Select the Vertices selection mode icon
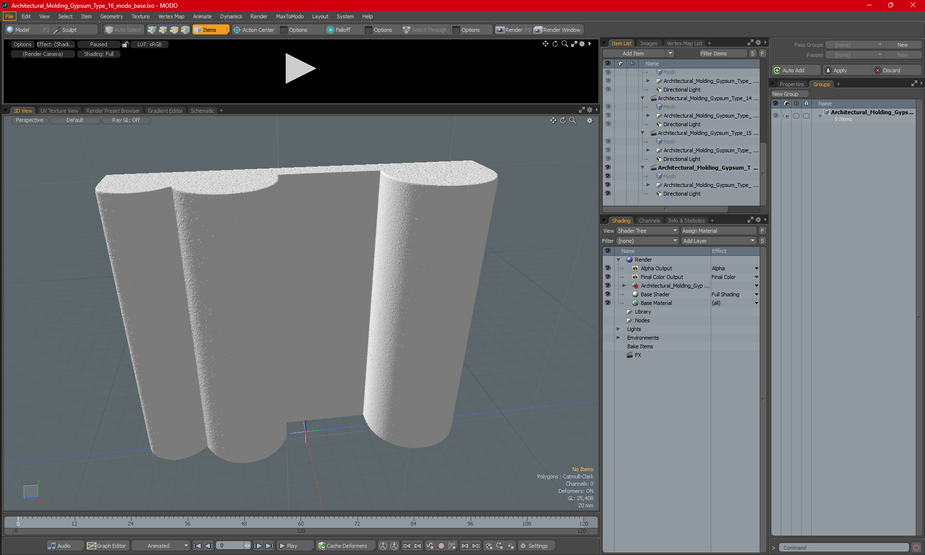925x555 pixels. (x=152, y=30)
